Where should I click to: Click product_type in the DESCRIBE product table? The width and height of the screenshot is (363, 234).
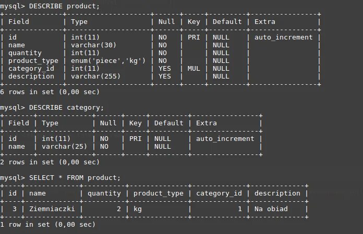33,61
